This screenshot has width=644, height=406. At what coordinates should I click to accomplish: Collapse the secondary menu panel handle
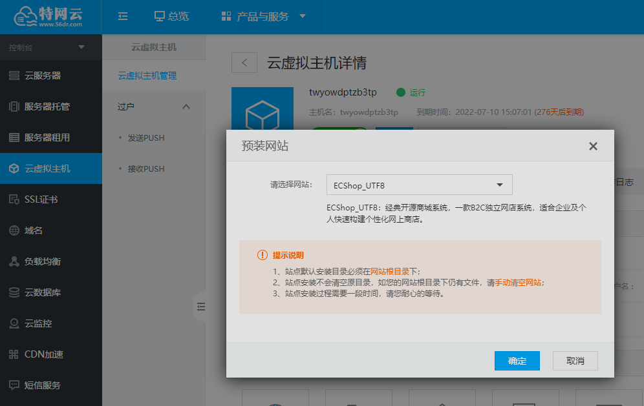[x=200, y=307]
